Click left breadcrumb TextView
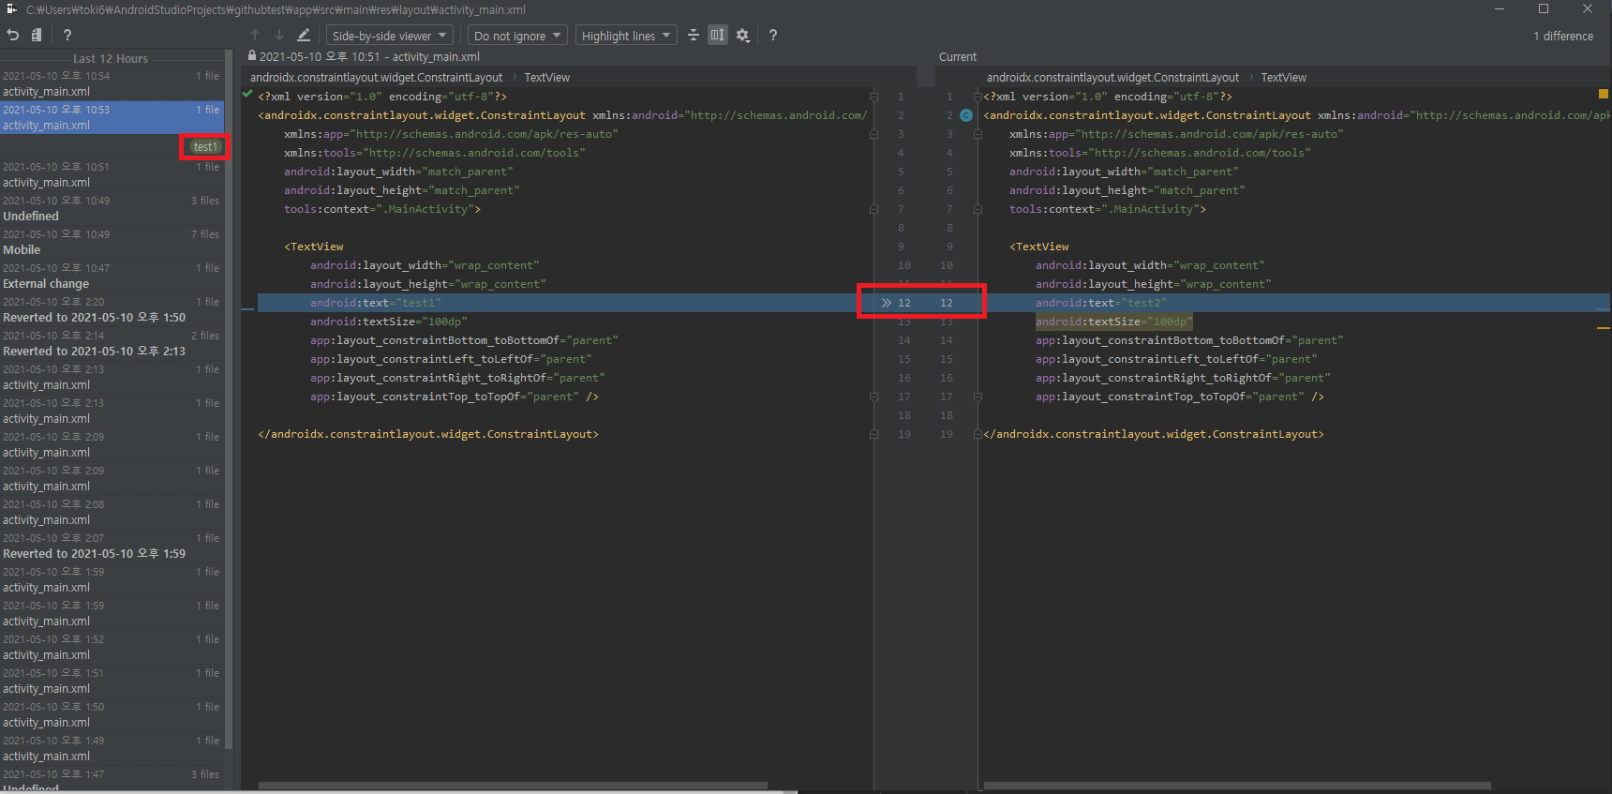Viewport: 1612px width, 794px height. click(x=546, y=78)
